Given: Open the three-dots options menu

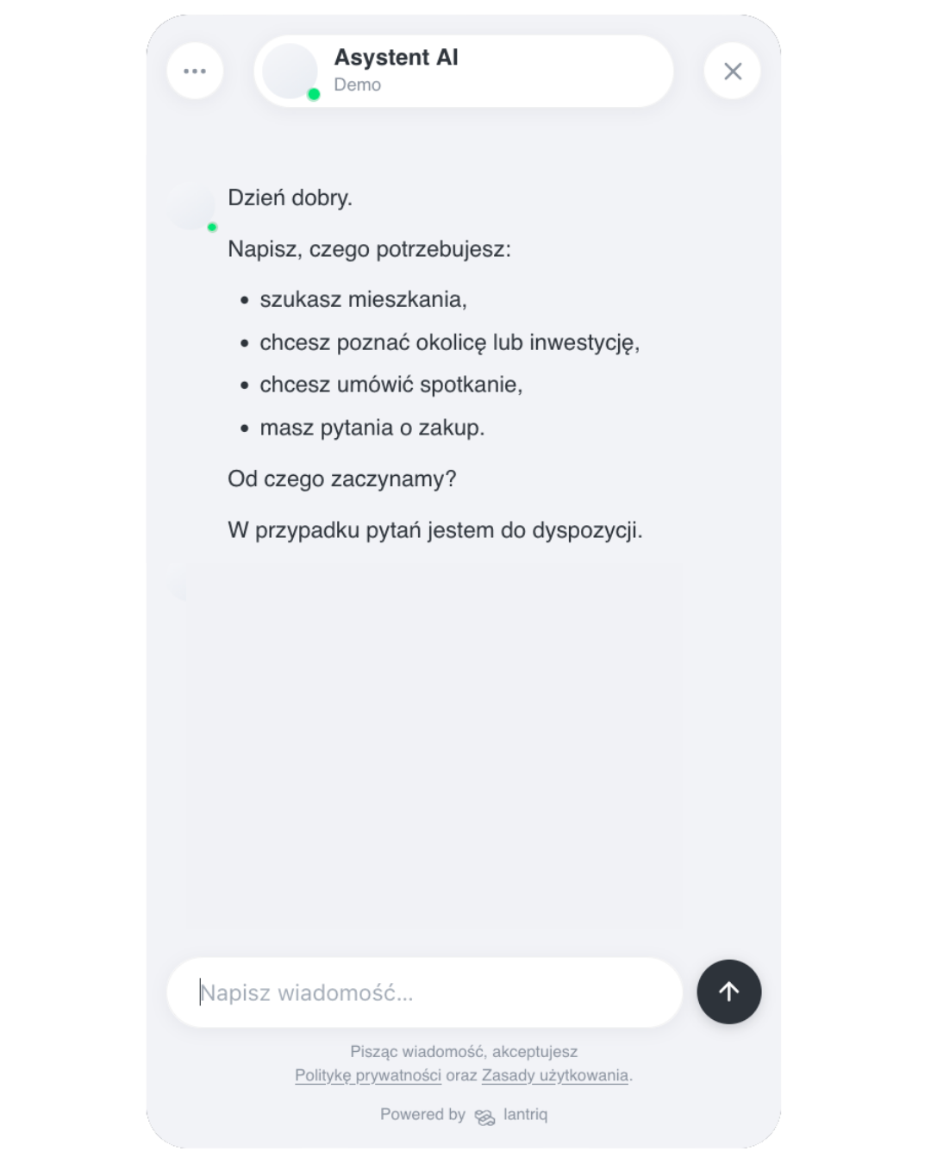Looking at the screenshot, I should pos(195,71).
